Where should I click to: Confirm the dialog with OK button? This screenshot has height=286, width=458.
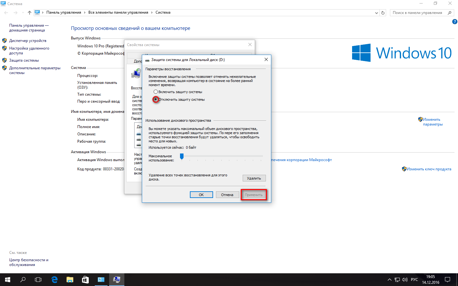point(201,195)
